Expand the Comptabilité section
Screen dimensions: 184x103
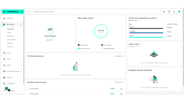pyautogui.click(x=21, y=84)
